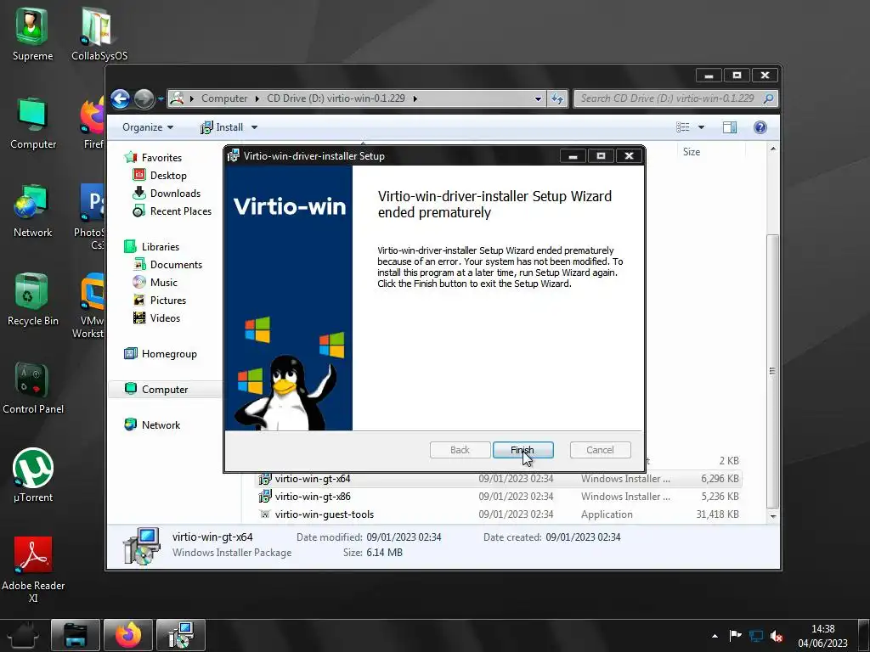The image size is (870, 652).
Task: Open the Organize menu
Action: [x=148, y=127]
